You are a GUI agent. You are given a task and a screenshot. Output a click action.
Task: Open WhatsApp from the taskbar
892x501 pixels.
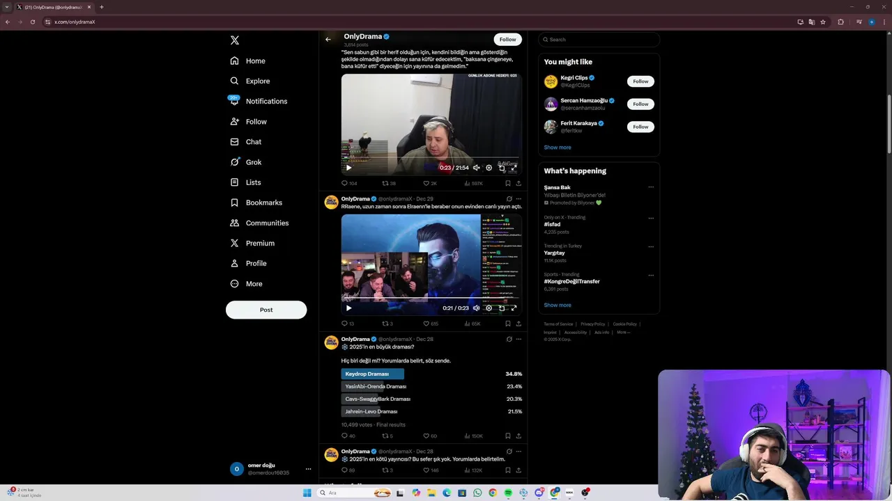(477, 493)
